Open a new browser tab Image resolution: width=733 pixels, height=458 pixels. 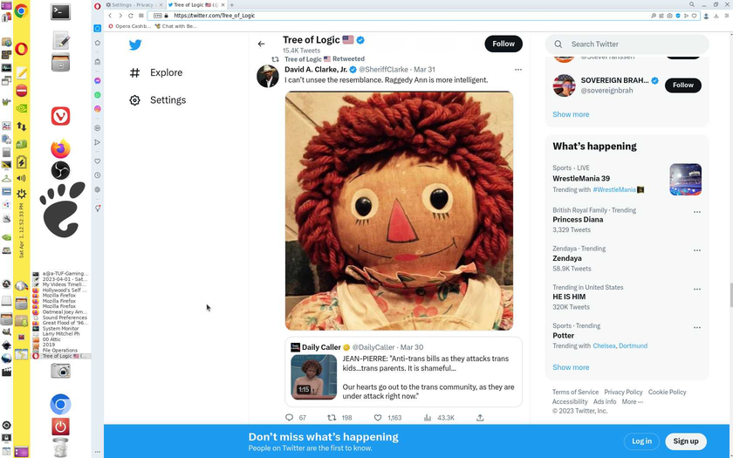(x=231, y=4)
